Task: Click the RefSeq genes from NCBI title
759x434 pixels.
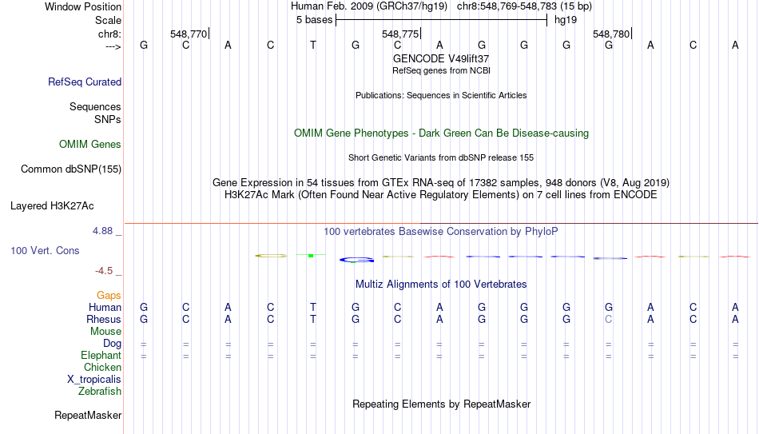Action: pyautogui.click(x=441, y=70)
